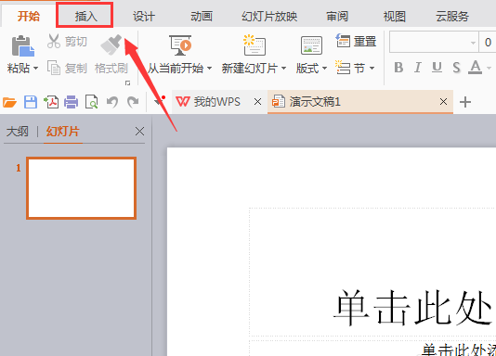
Task: Click the Redo arrow
Action: (x=133, y=102)
